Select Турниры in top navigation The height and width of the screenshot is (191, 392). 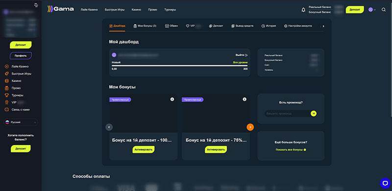pyautogui.click(x=170, y=10)
